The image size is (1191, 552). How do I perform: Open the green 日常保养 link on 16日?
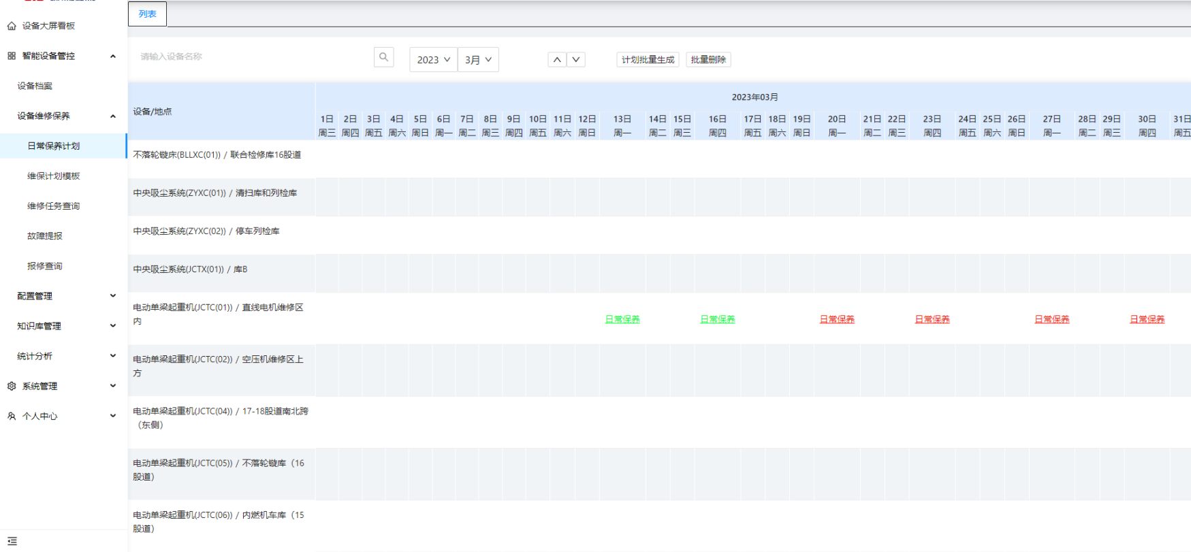tap(718, 319)
